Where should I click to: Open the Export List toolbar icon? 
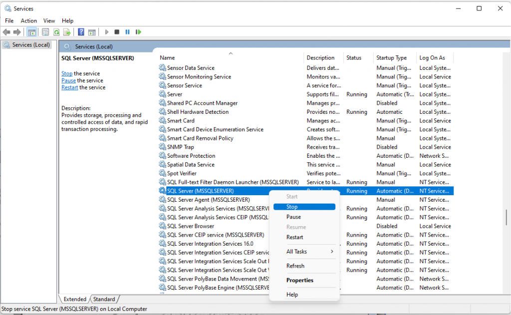coord(66,32)
